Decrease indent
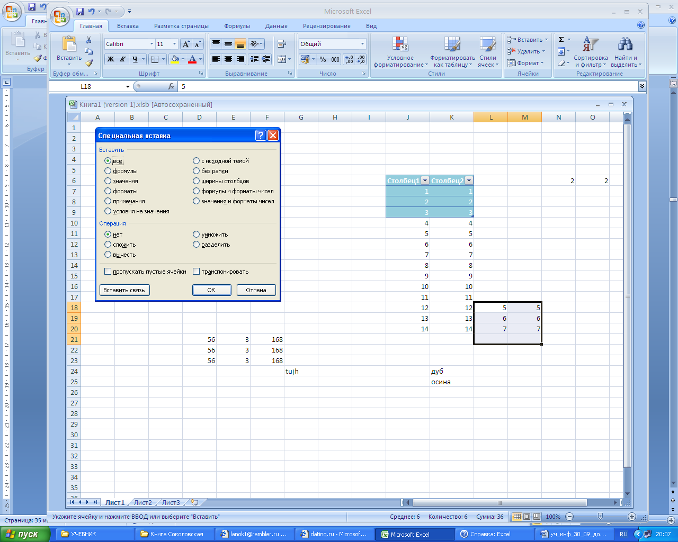The height and width of the screenshot is (542, 678). point(255,59)
